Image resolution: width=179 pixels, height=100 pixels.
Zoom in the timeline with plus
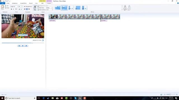177,94
